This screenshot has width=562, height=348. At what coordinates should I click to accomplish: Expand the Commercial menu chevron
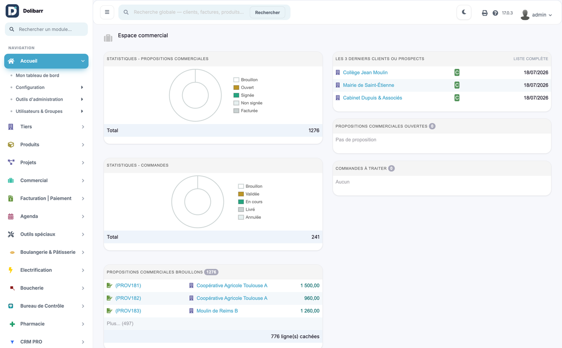pos(83,181)
